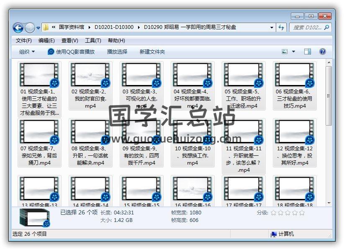Click the scrollbar down arrow
The width and height of the screenshot is (344, 250).
[329, 203]
